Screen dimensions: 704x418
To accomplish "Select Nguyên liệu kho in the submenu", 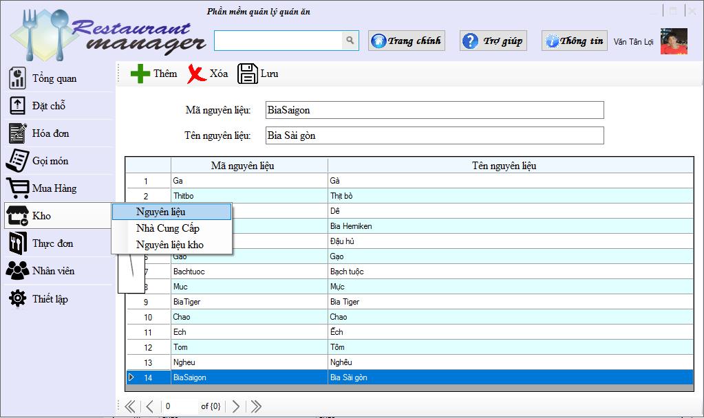I will click(x=171, y=245).
